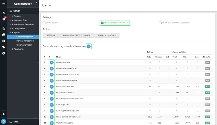The image size is (217, 125).
Task: Open the hamburger navigation menu
Action: (x=3, y=3)
